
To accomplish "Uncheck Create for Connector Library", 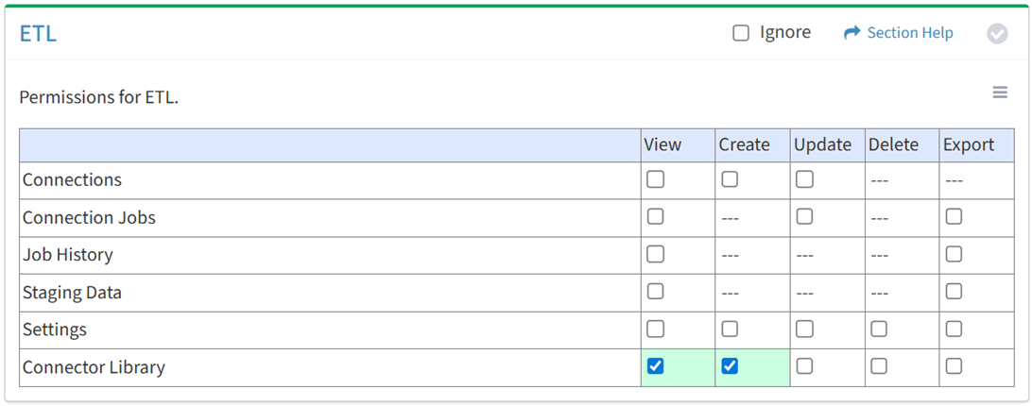I will (x=730, y=366).
